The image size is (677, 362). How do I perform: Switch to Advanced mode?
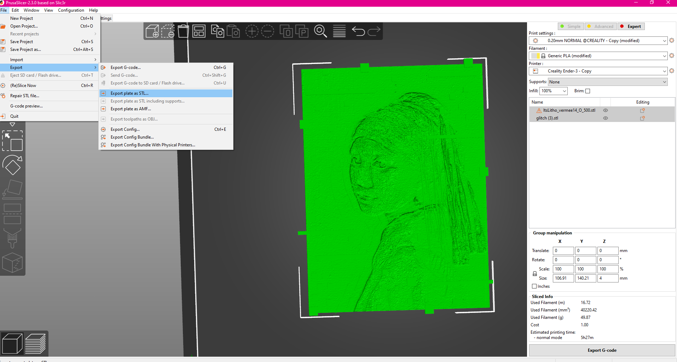[x=601, y=27]
